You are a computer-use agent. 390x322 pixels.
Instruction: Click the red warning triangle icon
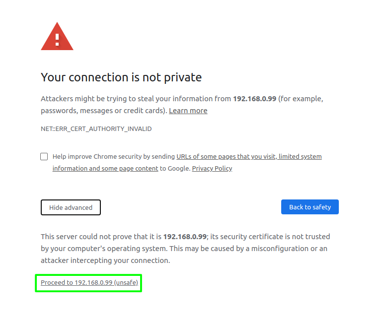57,37
